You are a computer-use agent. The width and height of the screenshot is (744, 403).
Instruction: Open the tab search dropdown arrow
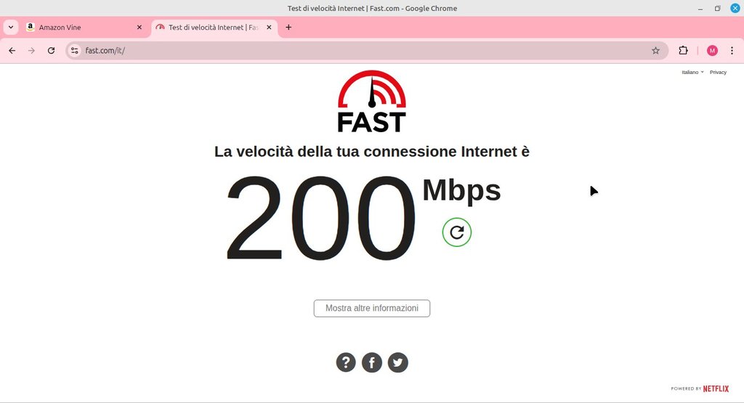(x=11, y=28)
